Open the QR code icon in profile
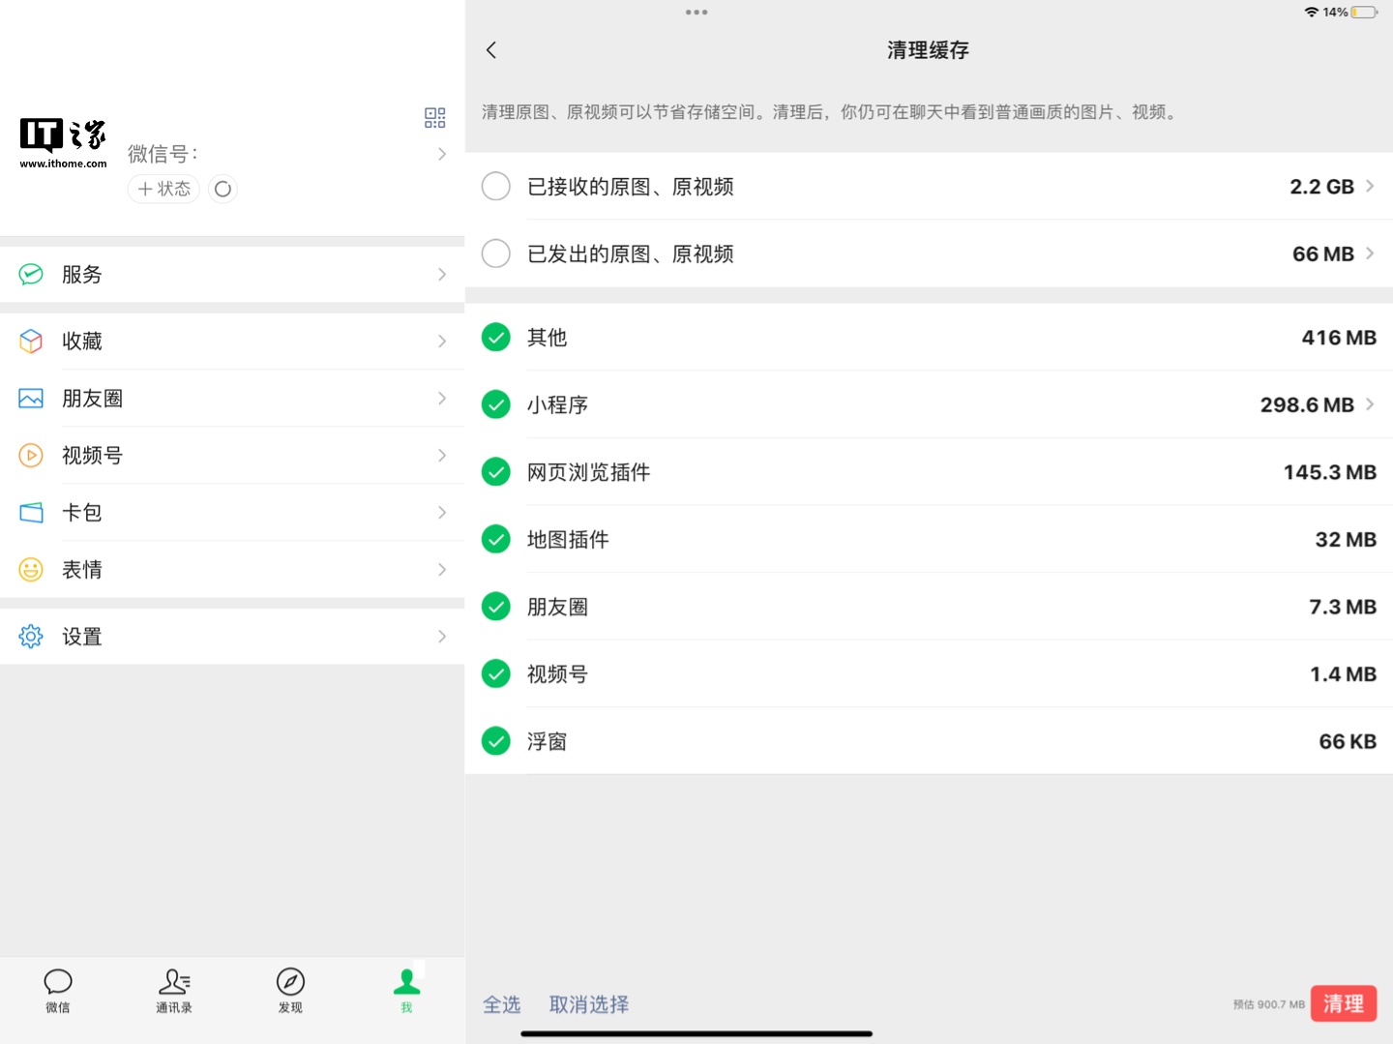 pyautogui.click(x=435, y=118)
